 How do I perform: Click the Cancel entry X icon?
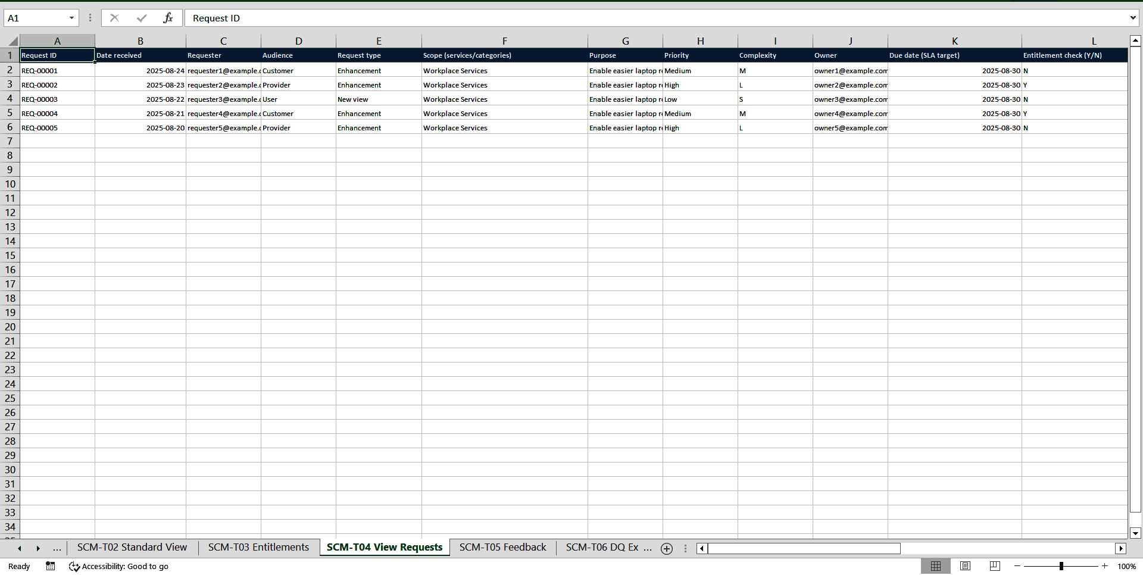(x=114, y=18)
